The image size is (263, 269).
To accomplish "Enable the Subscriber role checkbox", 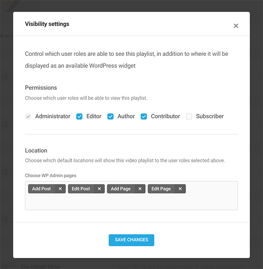I will pyautogui.click(x=189, y=116).
